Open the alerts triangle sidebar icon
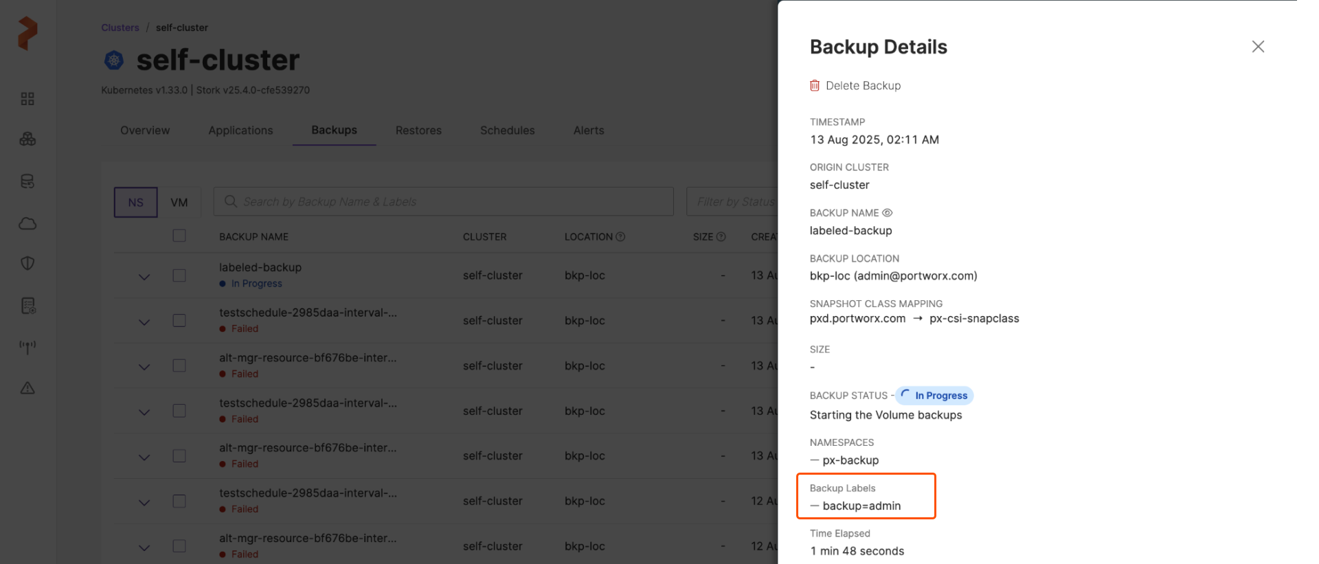1319x564 pixels. coord(27,388)
